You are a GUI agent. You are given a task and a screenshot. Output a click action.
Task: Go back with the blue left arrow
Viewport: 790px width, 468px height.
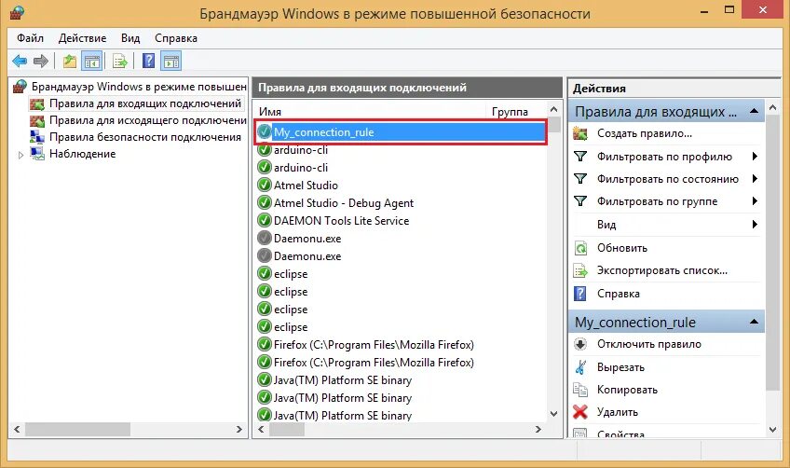point(20,62)
